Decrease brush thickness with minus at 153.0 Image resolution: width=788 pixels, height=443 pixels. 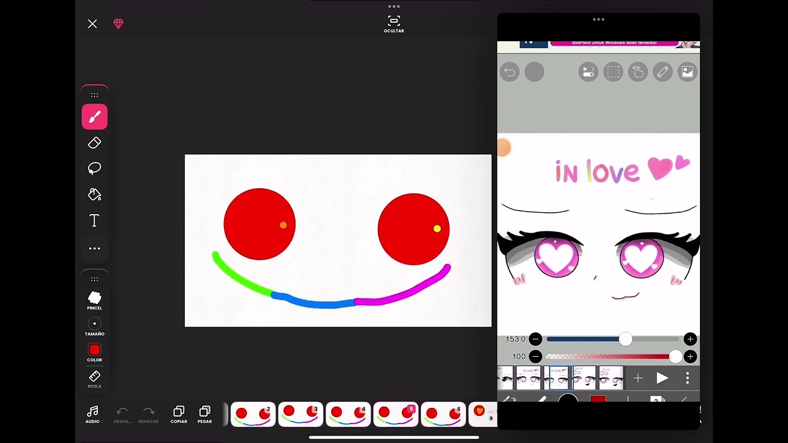click(535, 339)
